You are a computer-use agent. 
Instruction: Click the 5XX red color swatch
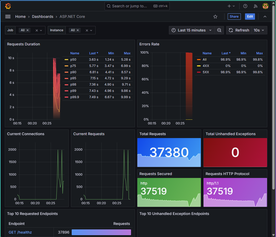tap(199, 72)
